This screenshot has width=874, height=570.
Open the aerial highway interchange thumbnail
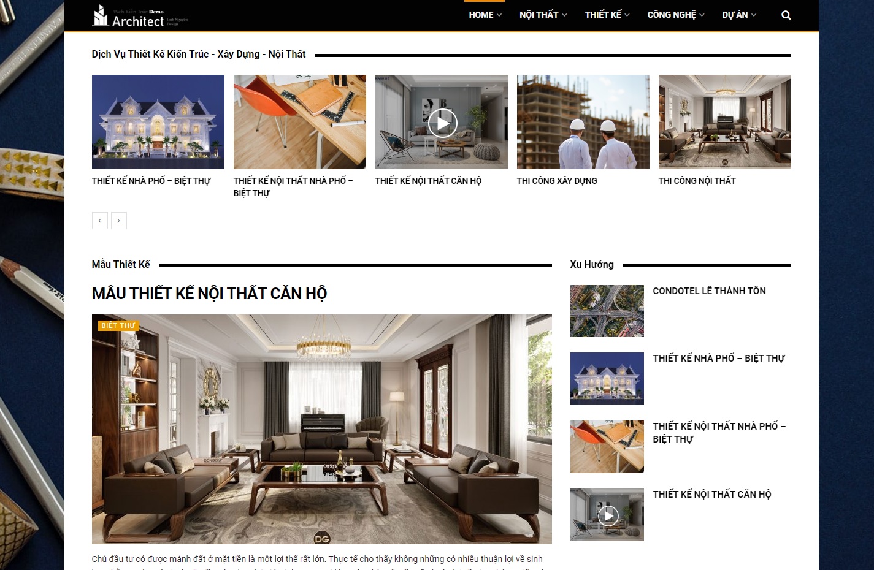607,311
